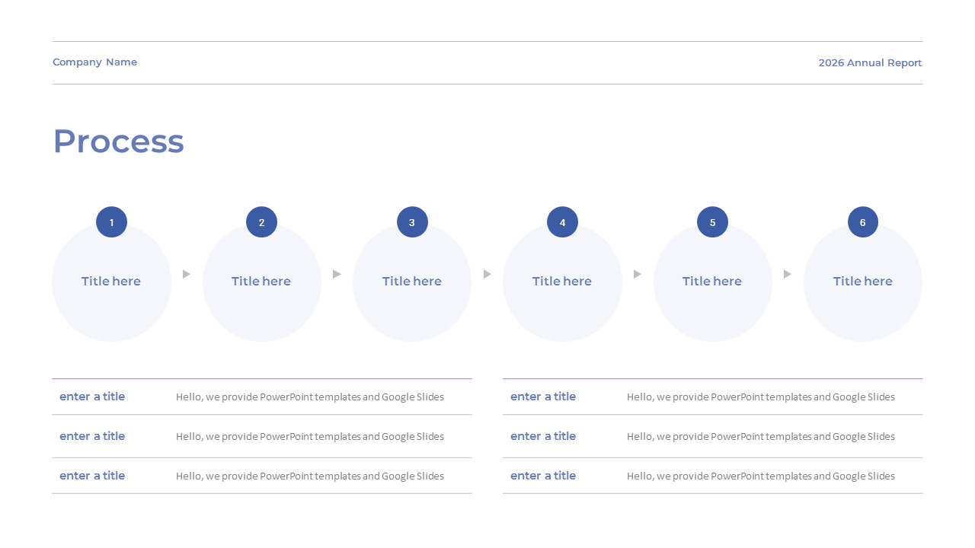Click "enter a title" in left table's last row
This screenshot has width=975, height=548.
pyautogui.click(x=92, y=476)
